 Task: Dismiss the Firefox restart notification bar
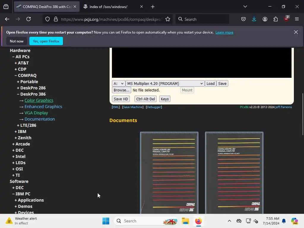click(x=296, y=32)
